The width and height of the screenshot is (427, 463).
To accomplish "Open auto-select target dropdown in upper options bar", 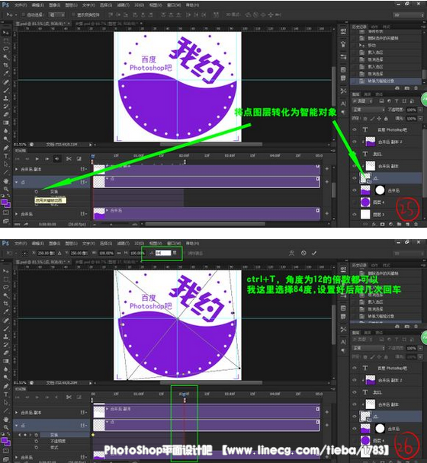I will [x=56, y=14].
